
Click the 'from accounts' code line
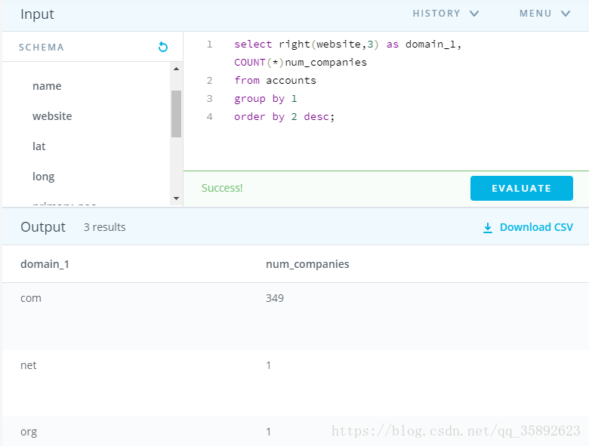point(275,80)
